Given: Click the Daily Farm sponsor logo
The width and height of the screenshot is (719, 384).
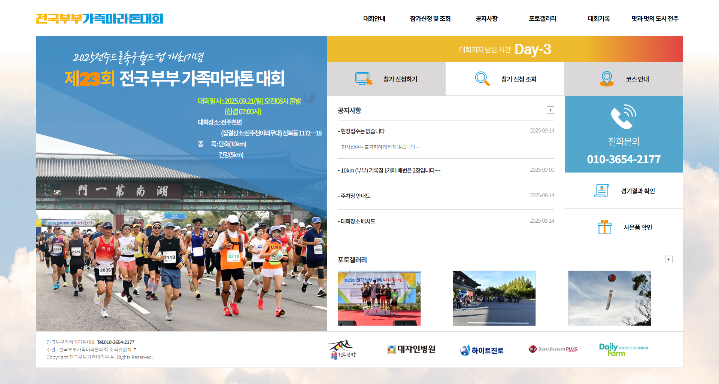Looking at the screenshot, I should [623, 350].
